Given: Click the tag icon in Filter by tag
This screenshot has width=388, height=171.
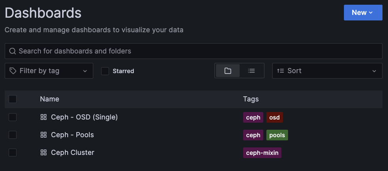Looking at the screenshot, I should pos(13,71).
